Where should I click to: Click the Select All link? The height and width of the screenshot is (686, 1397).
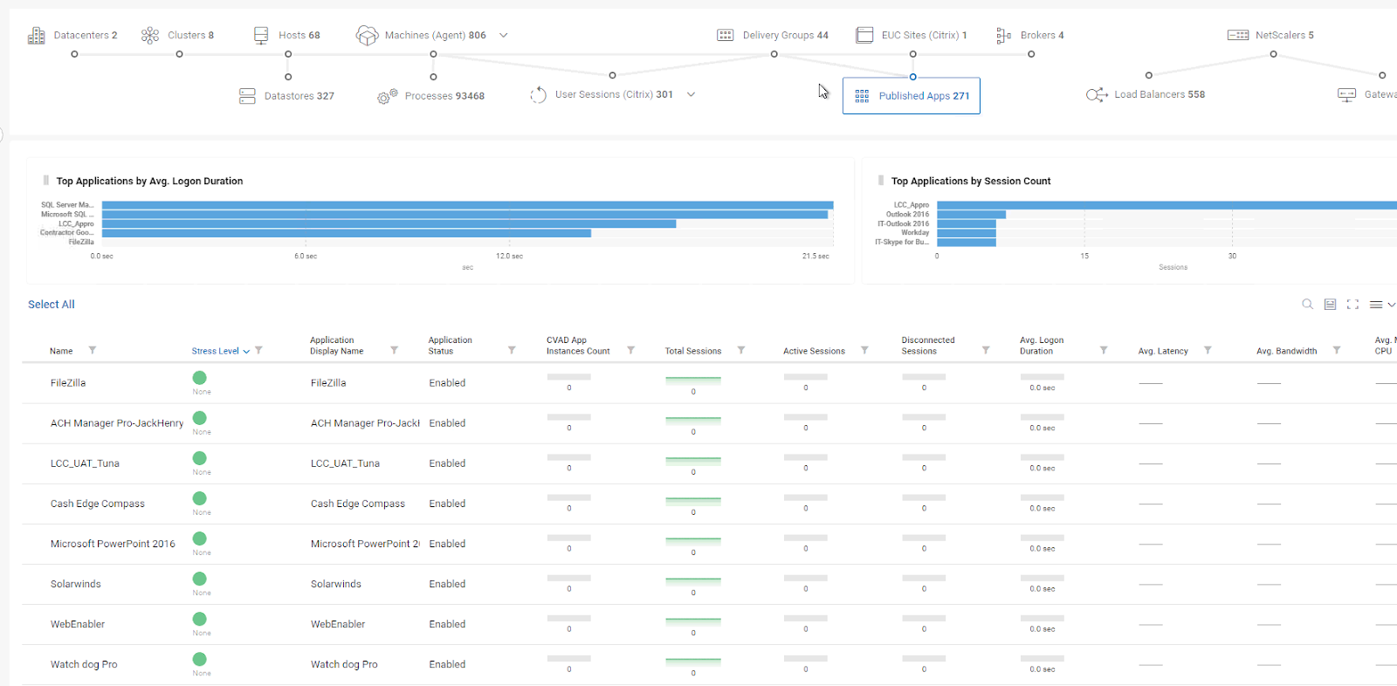coord(52,305)
